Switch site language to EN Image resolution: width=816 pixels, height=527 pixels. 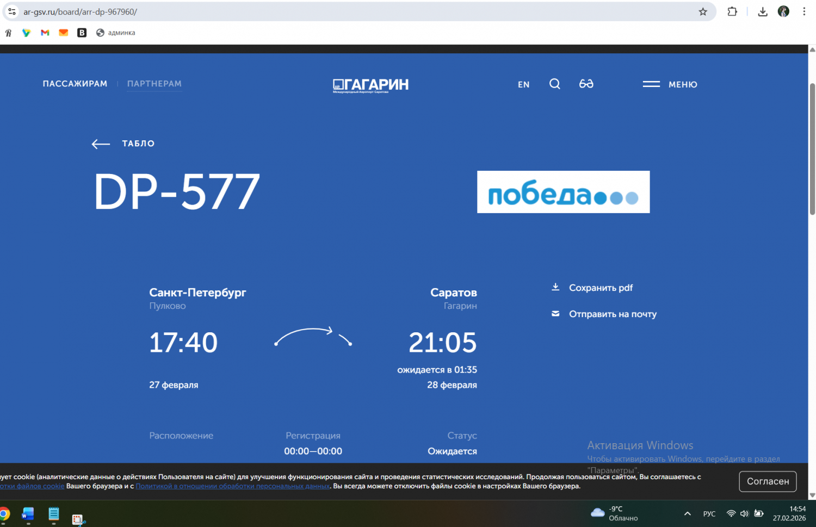pyautogui.click(x=523, y=84)
